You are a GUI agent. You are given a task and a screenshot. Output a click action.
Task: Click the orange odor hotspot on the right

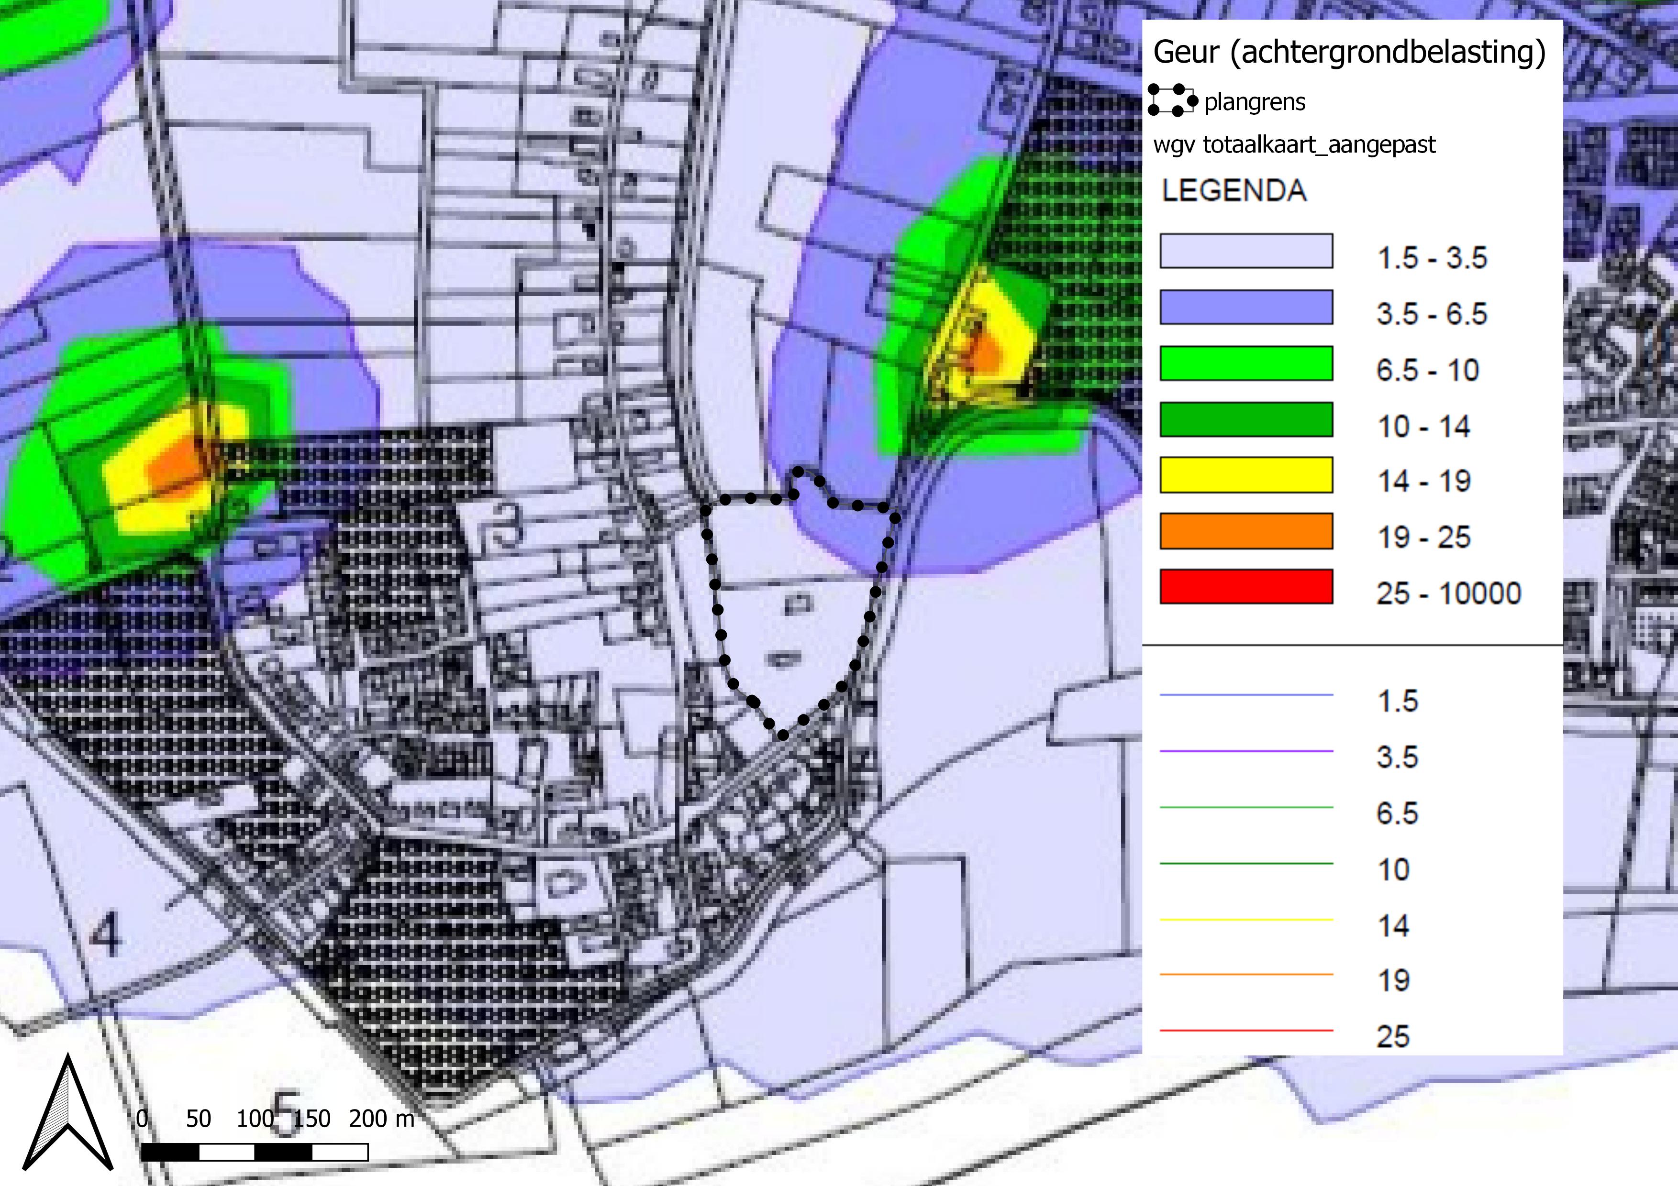coord(984,353)
